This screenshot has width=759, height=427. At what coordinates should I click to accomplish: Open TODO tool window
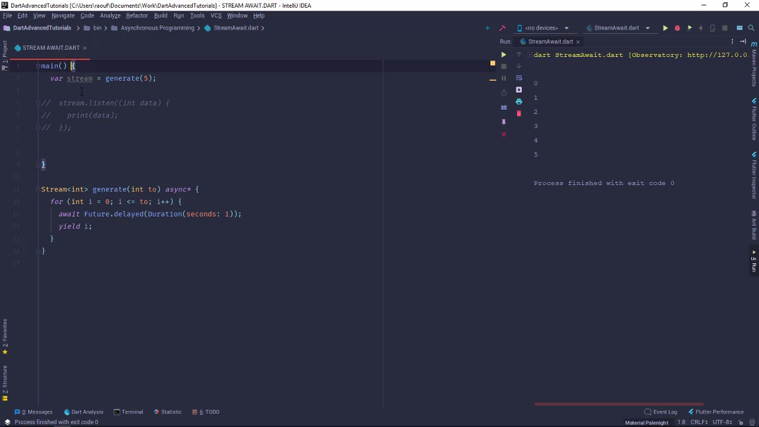coord(206,412)
